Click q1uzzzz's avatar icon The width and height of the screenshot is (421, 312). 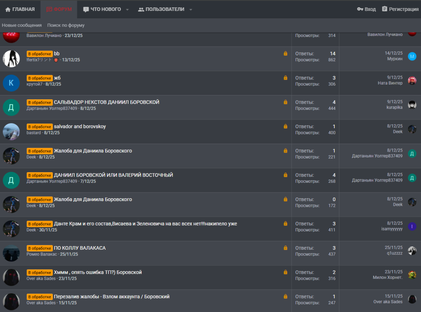(x=412, y=250)
